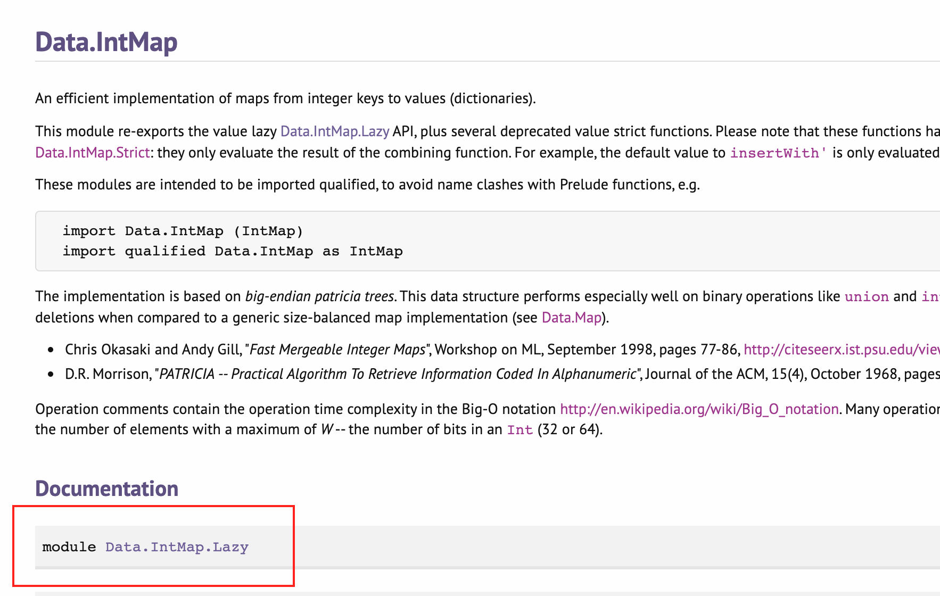Click the PATRICIA paper citation title

(x=397, y=374)
